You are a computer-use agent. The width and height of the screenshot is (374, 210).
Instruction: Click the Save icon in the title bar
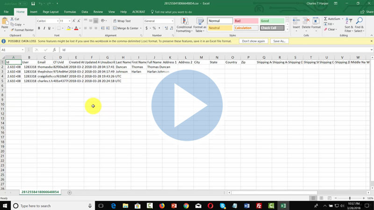(33, 4)
